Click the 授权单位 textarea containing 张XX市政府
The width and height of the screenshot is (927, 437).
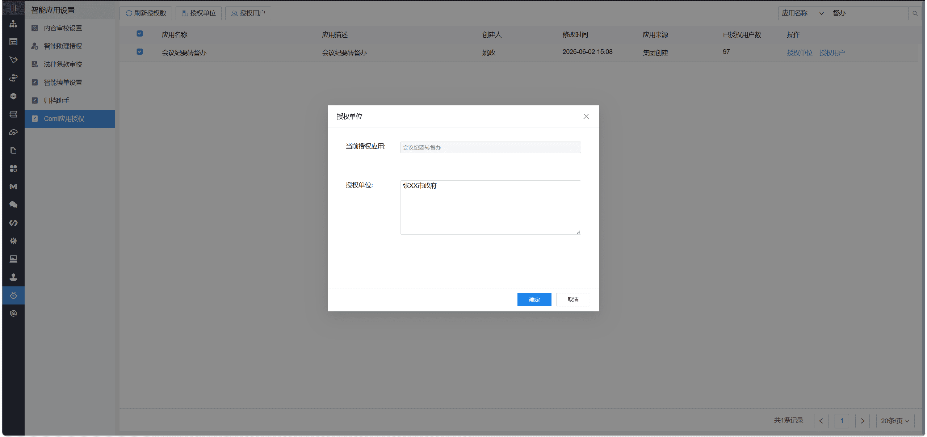(x=490, y=207)
